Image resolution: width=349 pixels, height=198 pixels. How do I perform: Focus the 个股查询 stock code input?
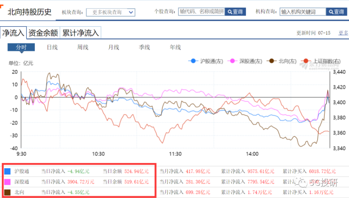(201, 12)
